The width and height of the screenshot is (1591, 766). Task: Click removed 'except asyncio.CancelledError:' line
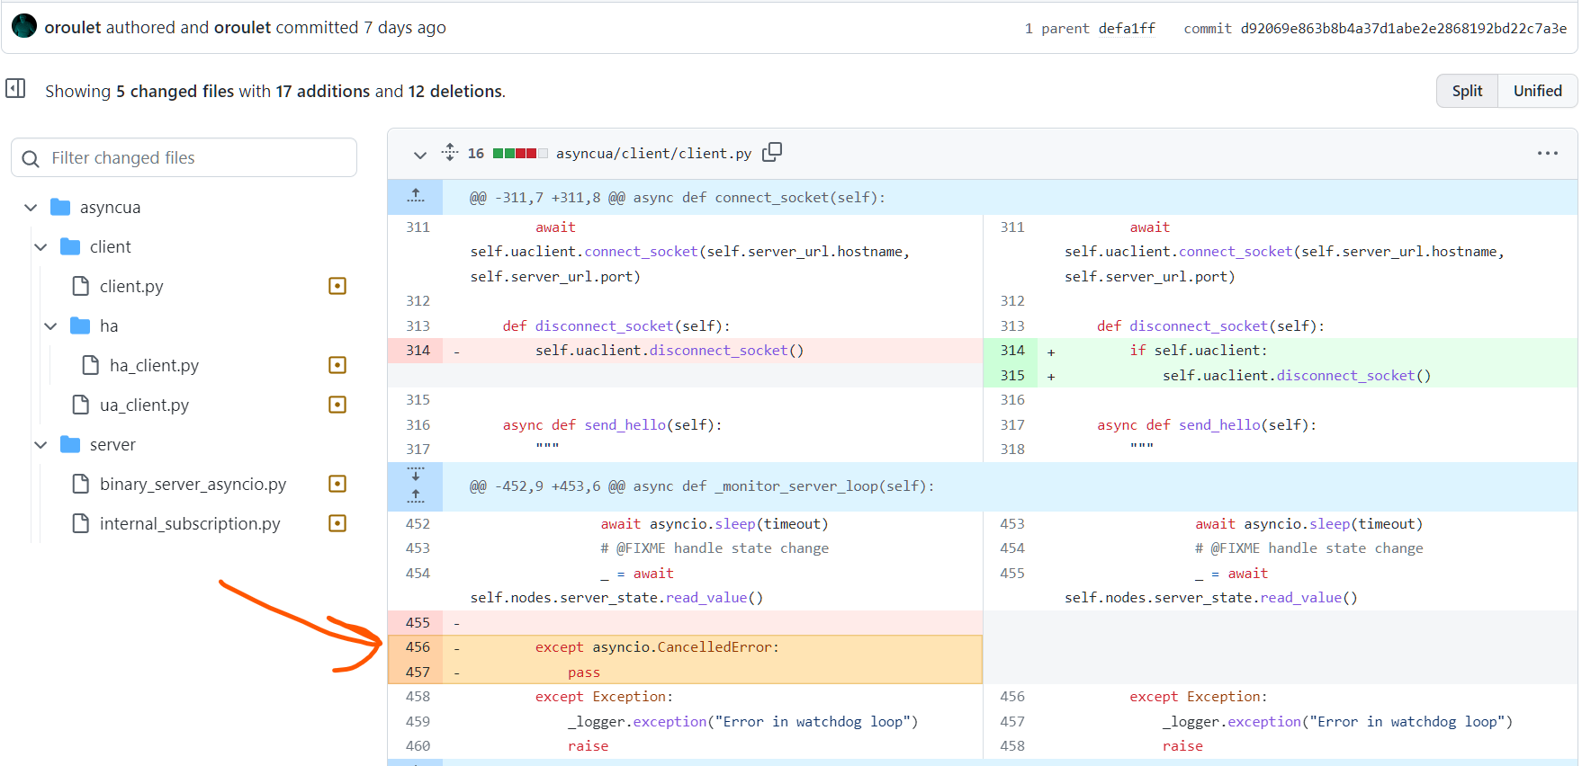(x=657, y=646)
